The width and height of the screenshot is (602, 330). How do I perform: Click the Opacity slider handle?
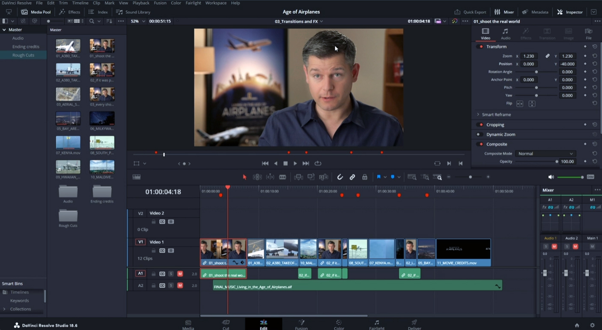click(x=557, y=162)
